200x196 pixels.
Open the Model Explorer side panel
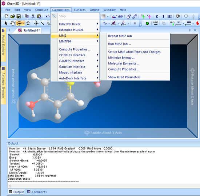tap(3, 45)
